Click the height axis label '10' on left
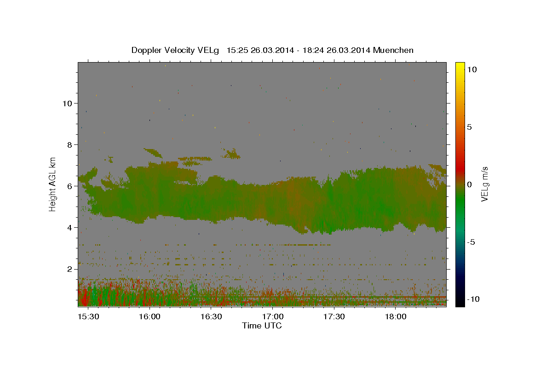Image resolution: width=552 pixels, height=368 pixels. click(69, 103)
